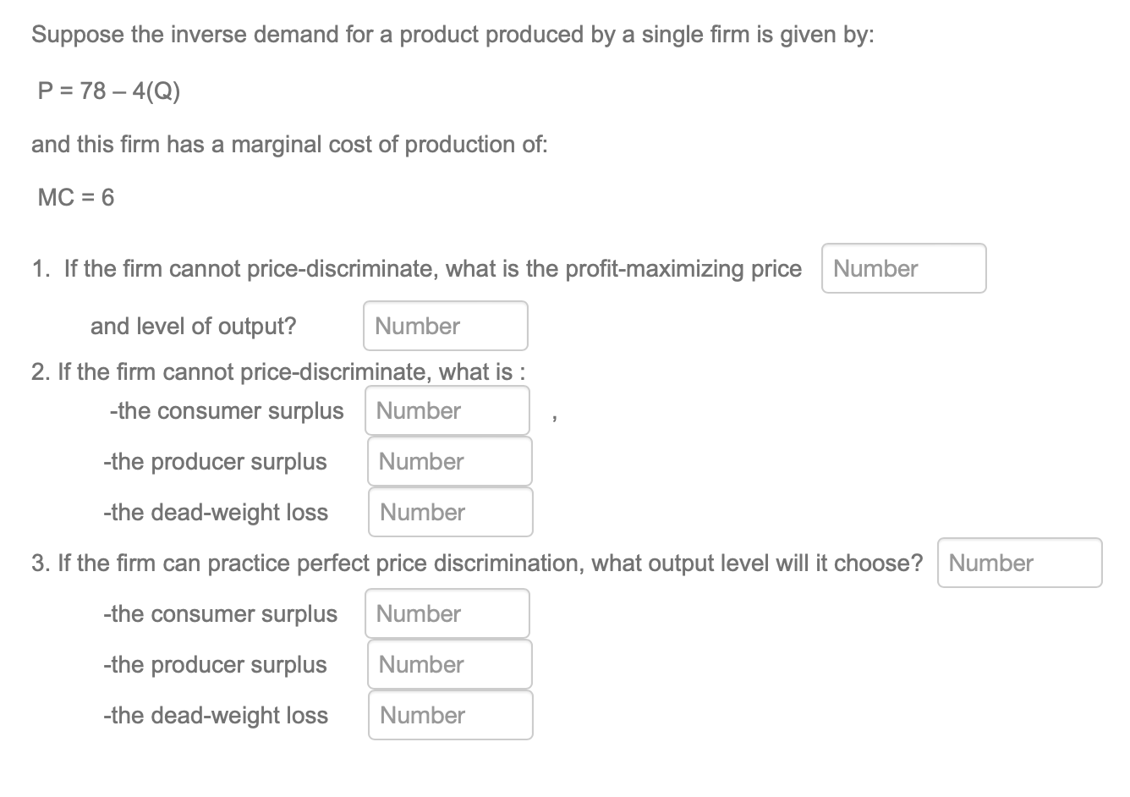Focus the level of output Number field
The height and width of the screenshot is (797, 1130).
coord(446,326)
